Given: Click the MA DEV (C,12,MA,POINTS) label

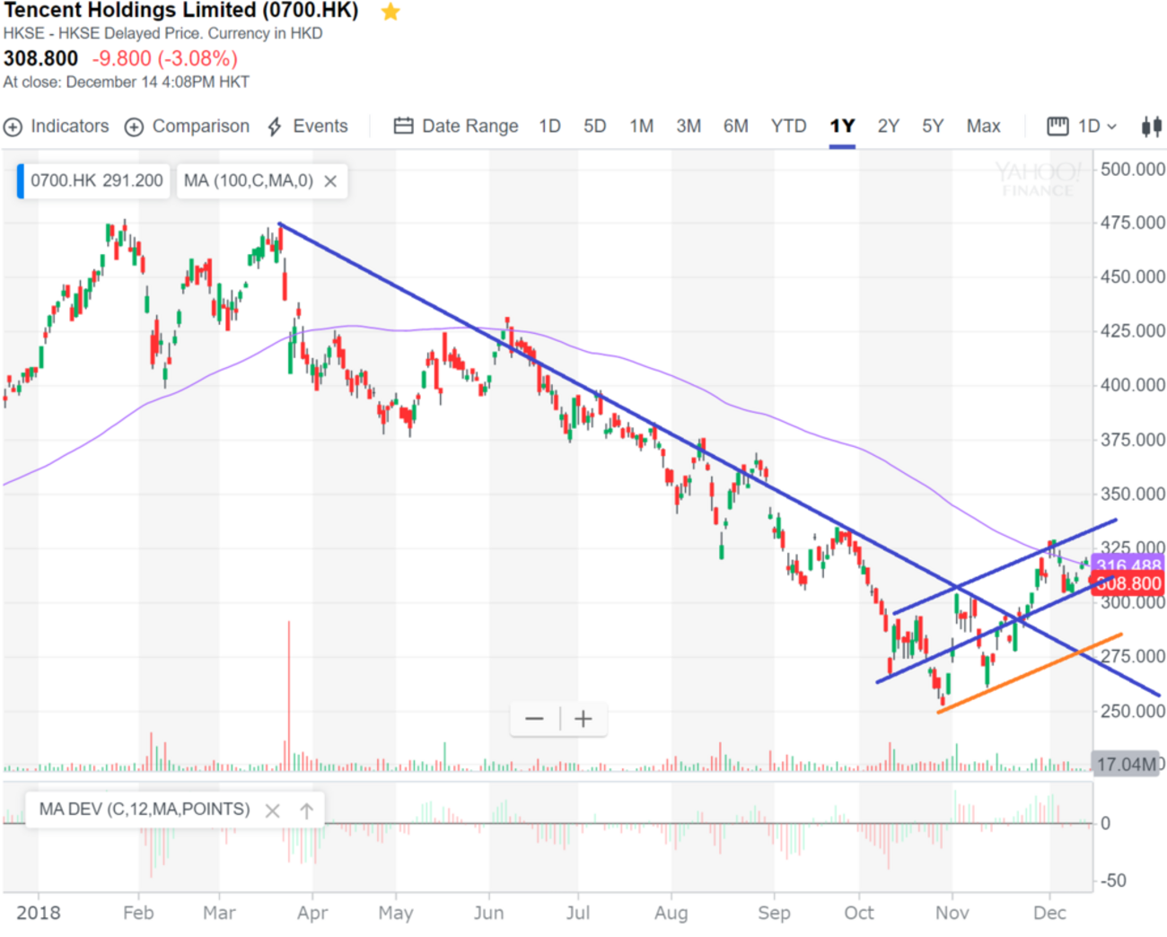Looking at the screenshot, I should tap(145, 810).
